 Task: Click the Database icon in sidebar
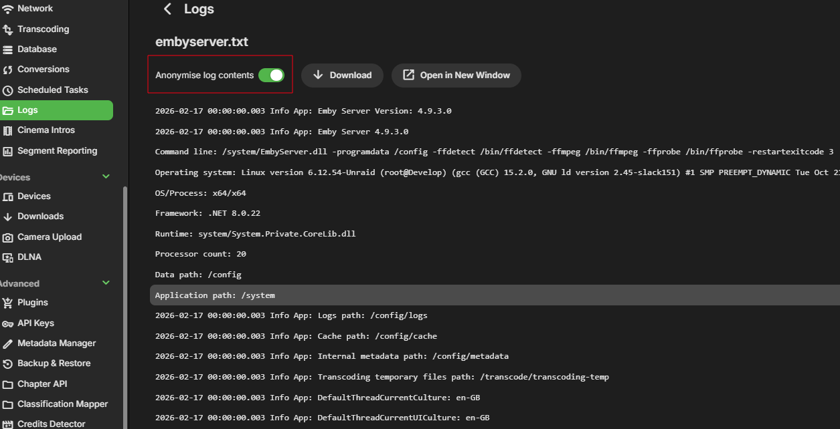(x=8, y=49)
